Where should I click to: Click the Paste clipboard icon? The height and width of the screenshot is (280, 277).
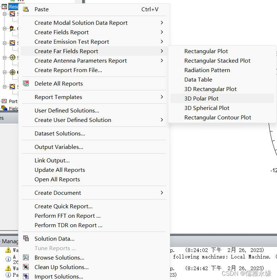coord(26,9)
